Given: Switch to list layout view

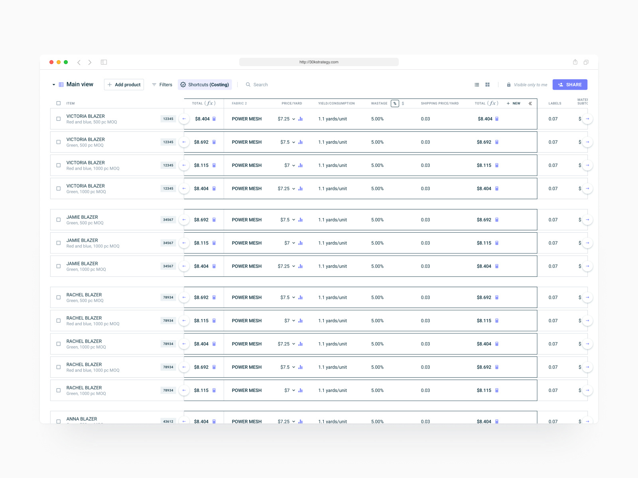Looking at the screenshot, I should 477,84.
